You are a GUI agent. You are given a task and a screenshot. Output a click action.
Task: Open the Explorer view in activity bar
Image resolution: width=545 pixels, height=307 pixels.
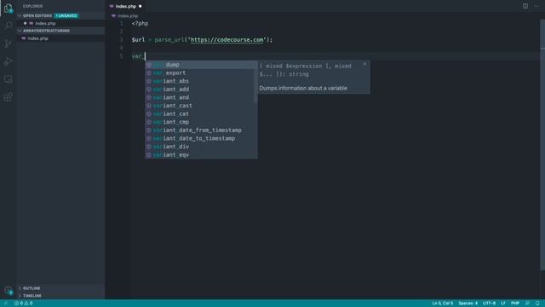click(x=8, y=9)
